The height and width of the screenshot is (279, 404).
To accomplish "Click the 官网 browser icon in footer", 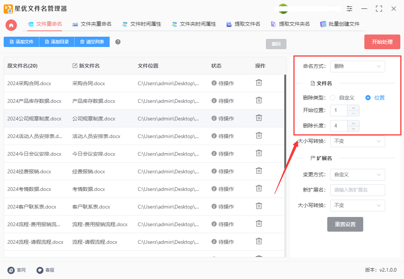I will click(x=11, y=270).
